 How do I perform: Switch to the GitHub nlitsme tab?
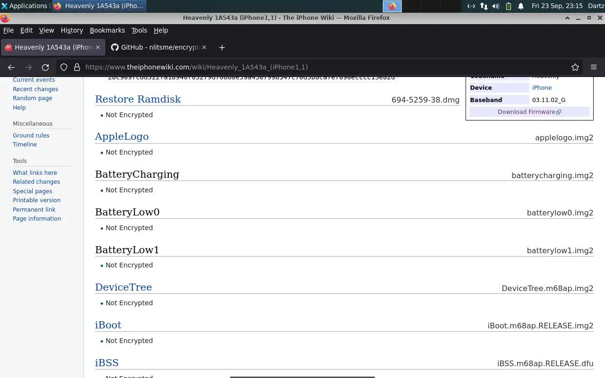159,47
